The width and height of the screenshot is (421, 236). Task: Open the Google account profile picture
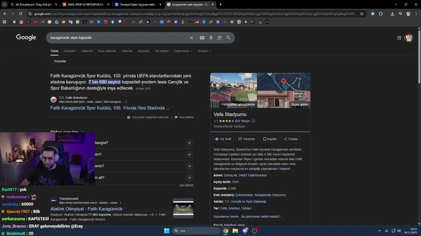point(409,38)
